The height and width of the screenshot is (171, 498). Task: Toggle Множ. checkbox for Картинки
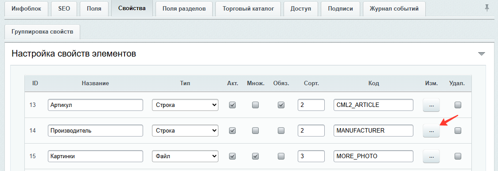(x=255, y=156)
